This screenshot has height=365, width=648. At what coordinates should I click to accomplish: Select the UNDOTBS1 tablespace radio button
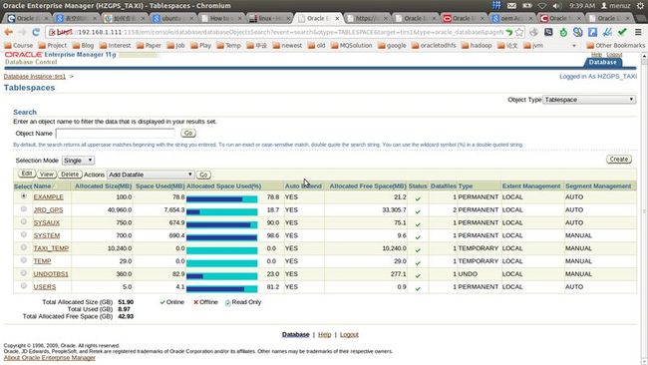pos(24,273)
